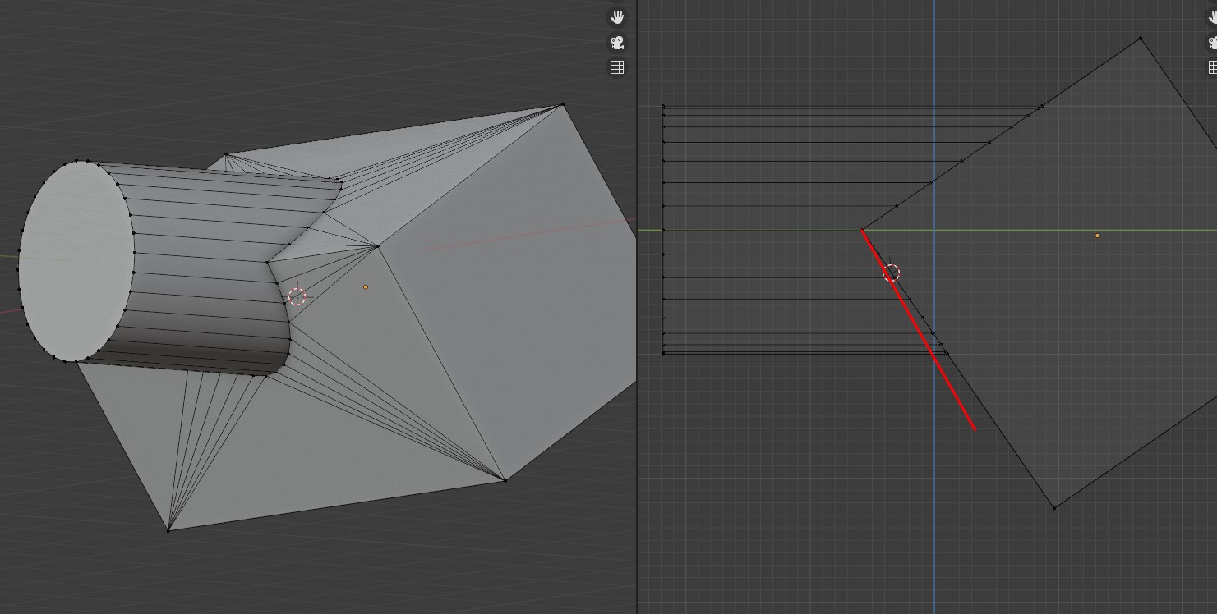Select the orange origin dot in right viewport
This screenshot has width=1217, height=614.
click(x=1097, y=236)
